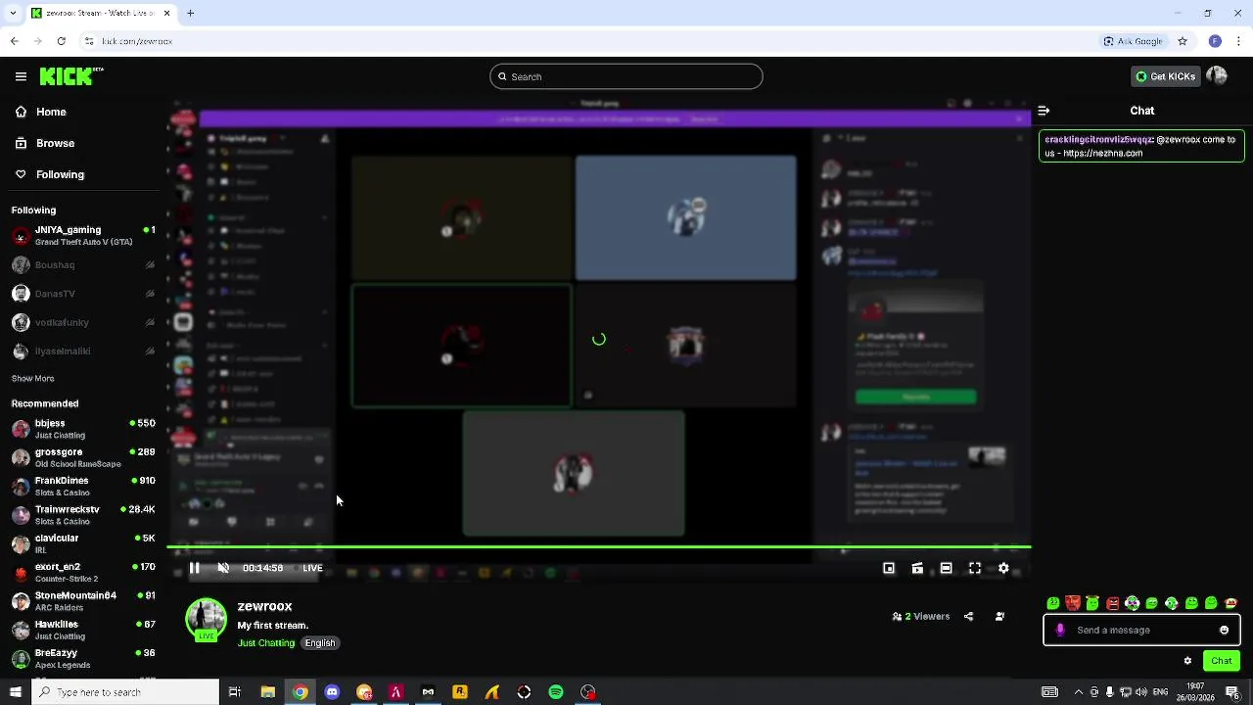
Task: Bookmark page with Chrome star icon
Action: (x=1183, y=41)
